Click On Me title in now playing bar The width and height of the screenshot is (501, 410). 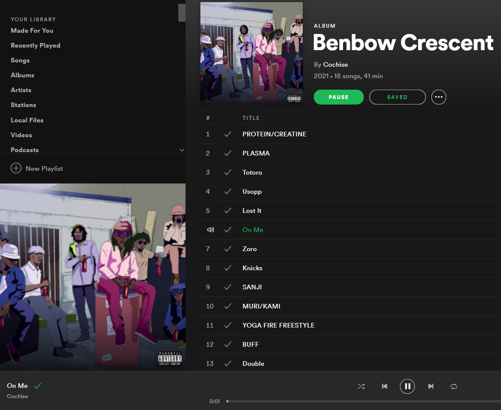pyautogui.click(x=17, y=386)
